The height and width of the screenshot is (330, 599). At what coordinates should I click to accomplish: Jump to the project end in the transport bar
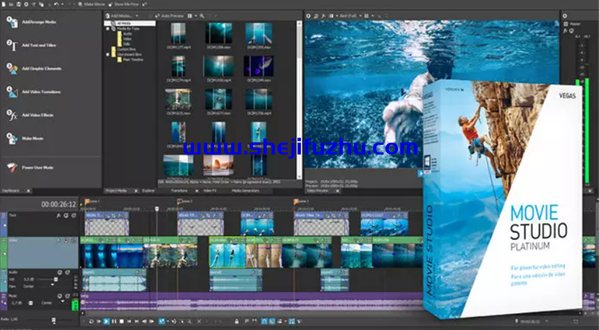[136, 322]
